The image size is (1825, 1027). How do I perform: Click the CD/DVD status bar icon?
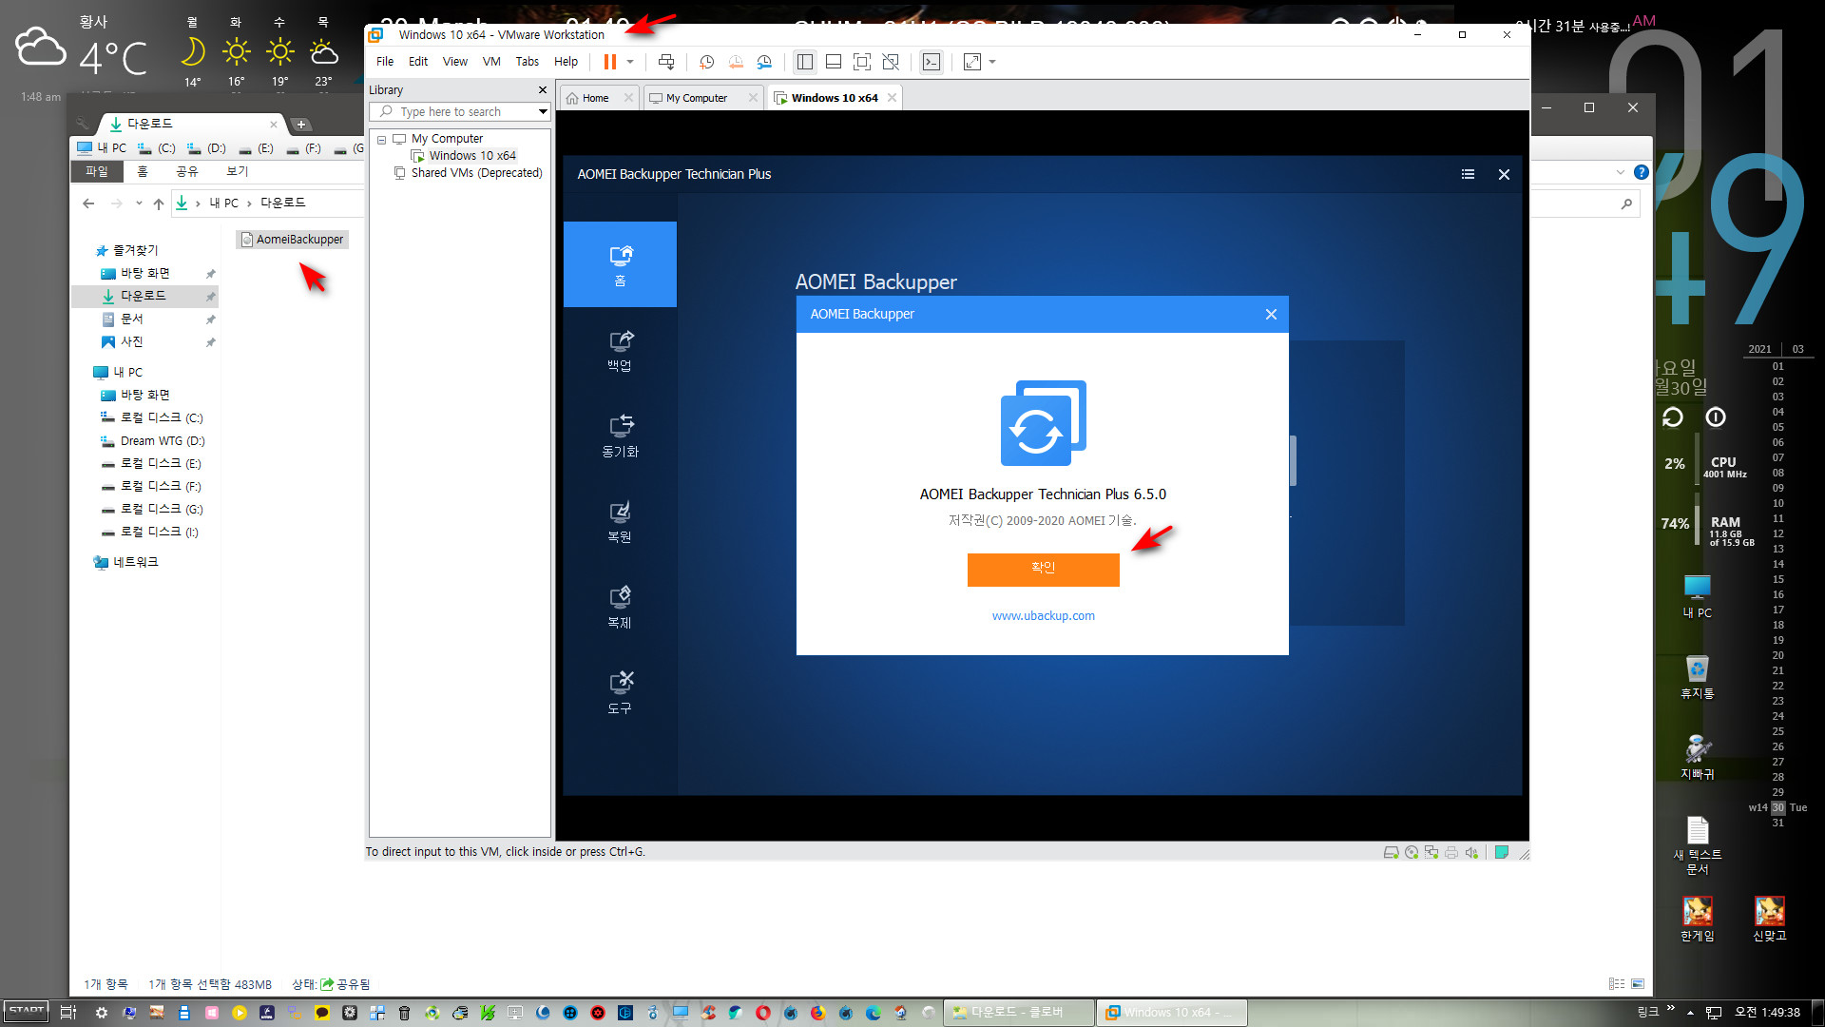[1412, 852]
